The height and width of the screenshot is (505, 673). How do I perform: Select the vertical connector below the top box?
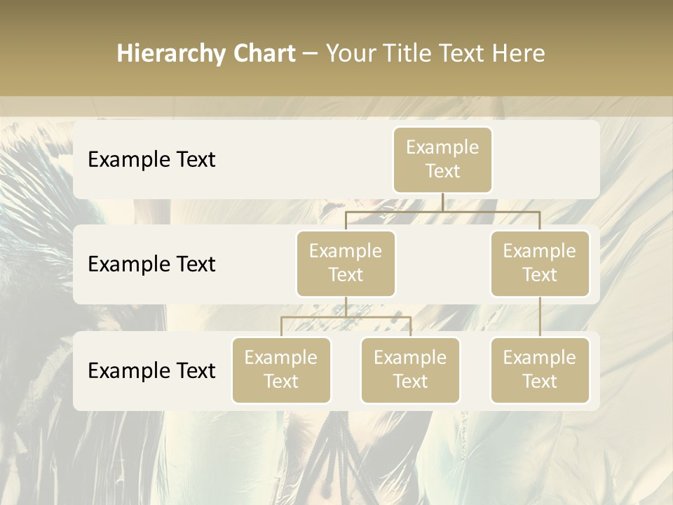[442, 202]
